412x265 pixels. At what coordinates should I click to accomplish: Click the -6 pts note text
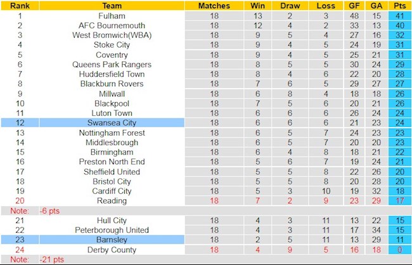pyautogui.click(x=51, y=210)
